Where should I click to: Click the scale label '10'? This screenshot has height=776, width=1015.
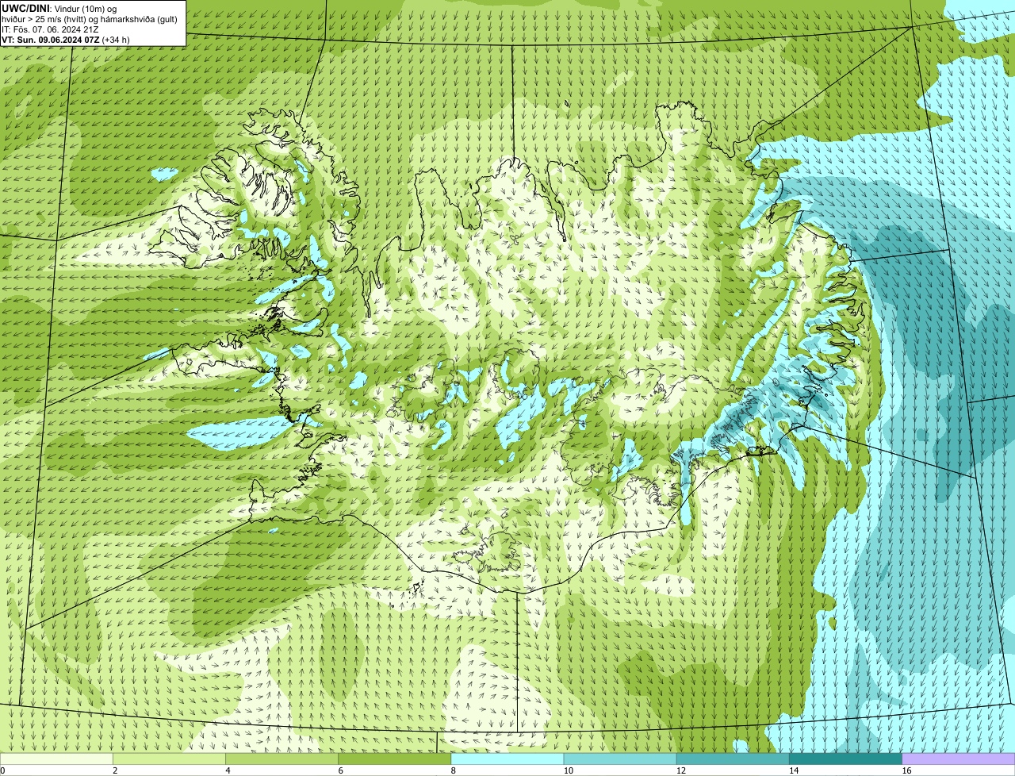[568, 770]
